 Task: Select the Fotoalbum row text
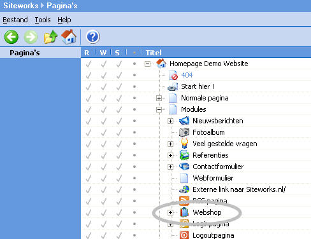(208, 132)
